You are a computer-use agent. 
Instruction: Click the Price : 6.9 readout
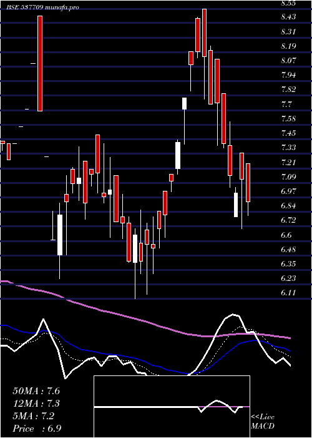37,429
